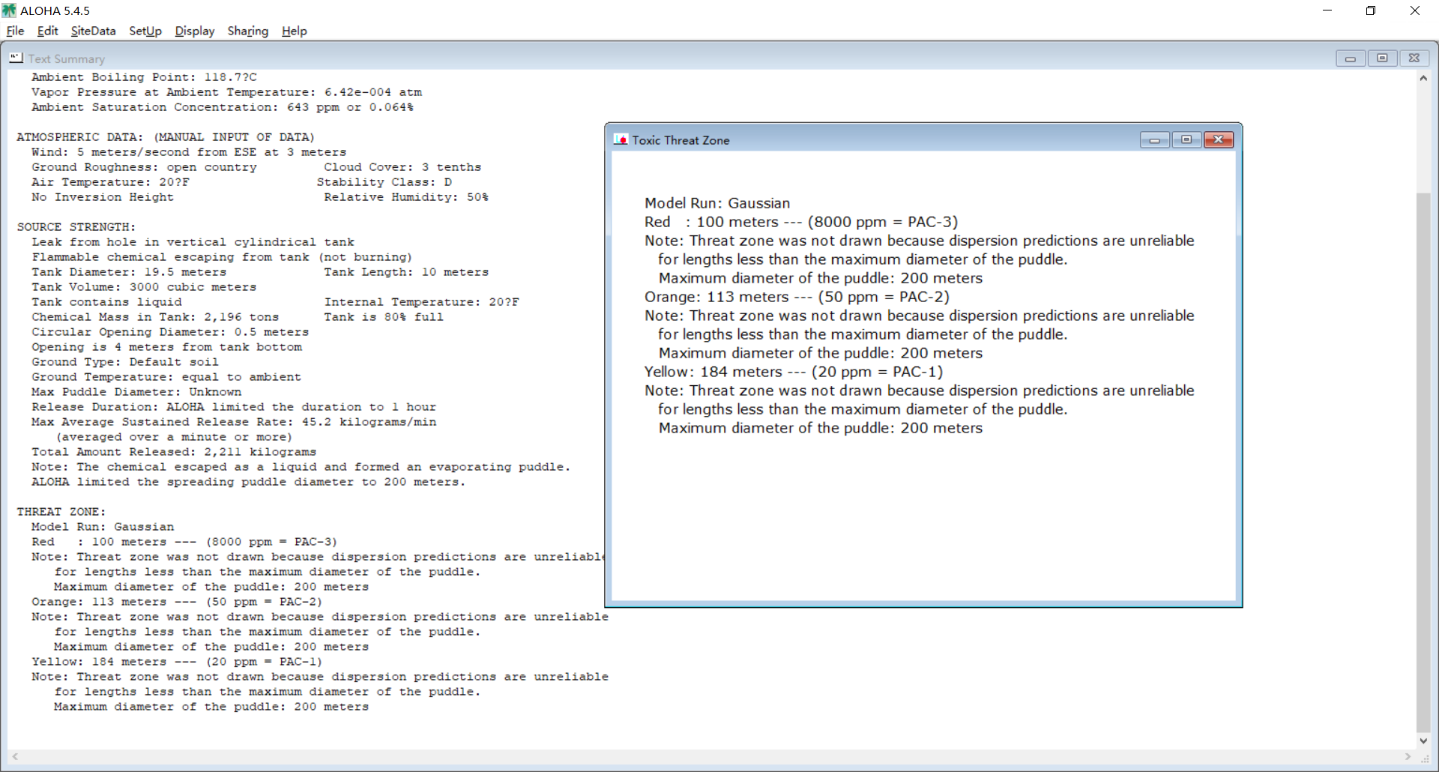Click 'Max Average Sustained Release Rate' line

coord(234,422)
